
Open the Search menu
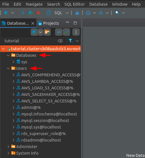tap(54, 4)
